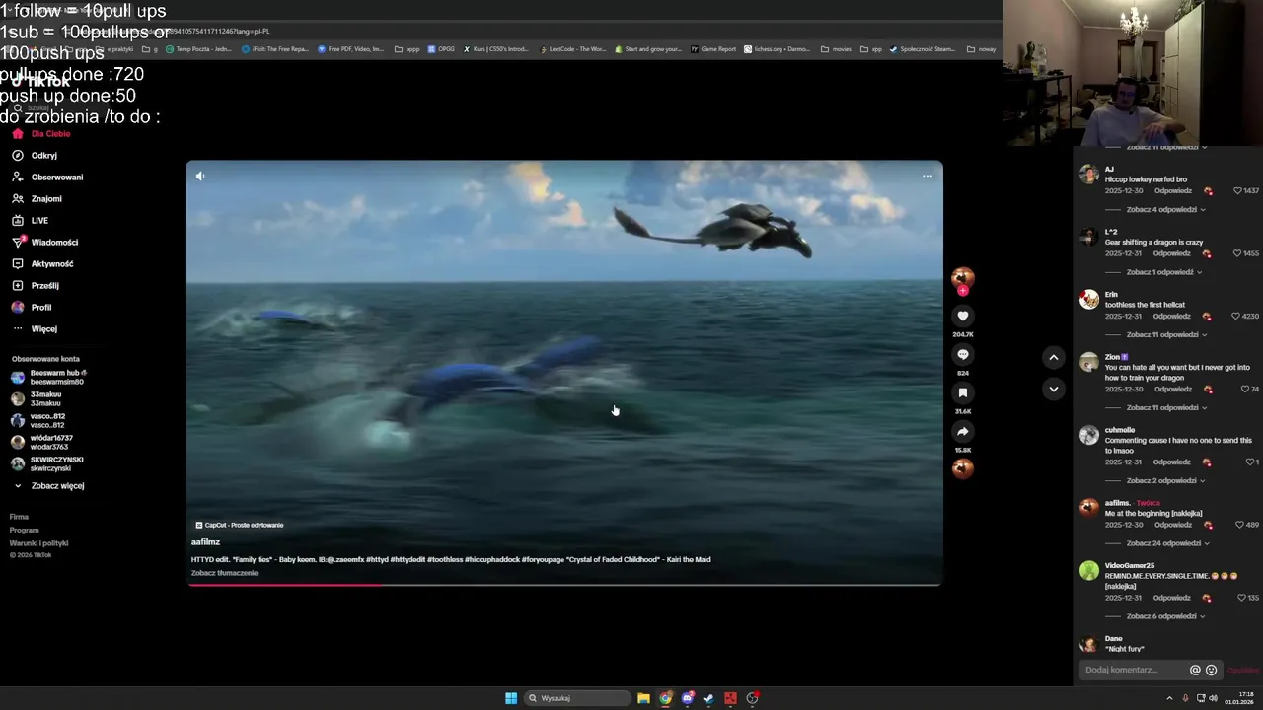Open comments using the speech bubble icon
The image size is (1263, 710).
point(963,354)
